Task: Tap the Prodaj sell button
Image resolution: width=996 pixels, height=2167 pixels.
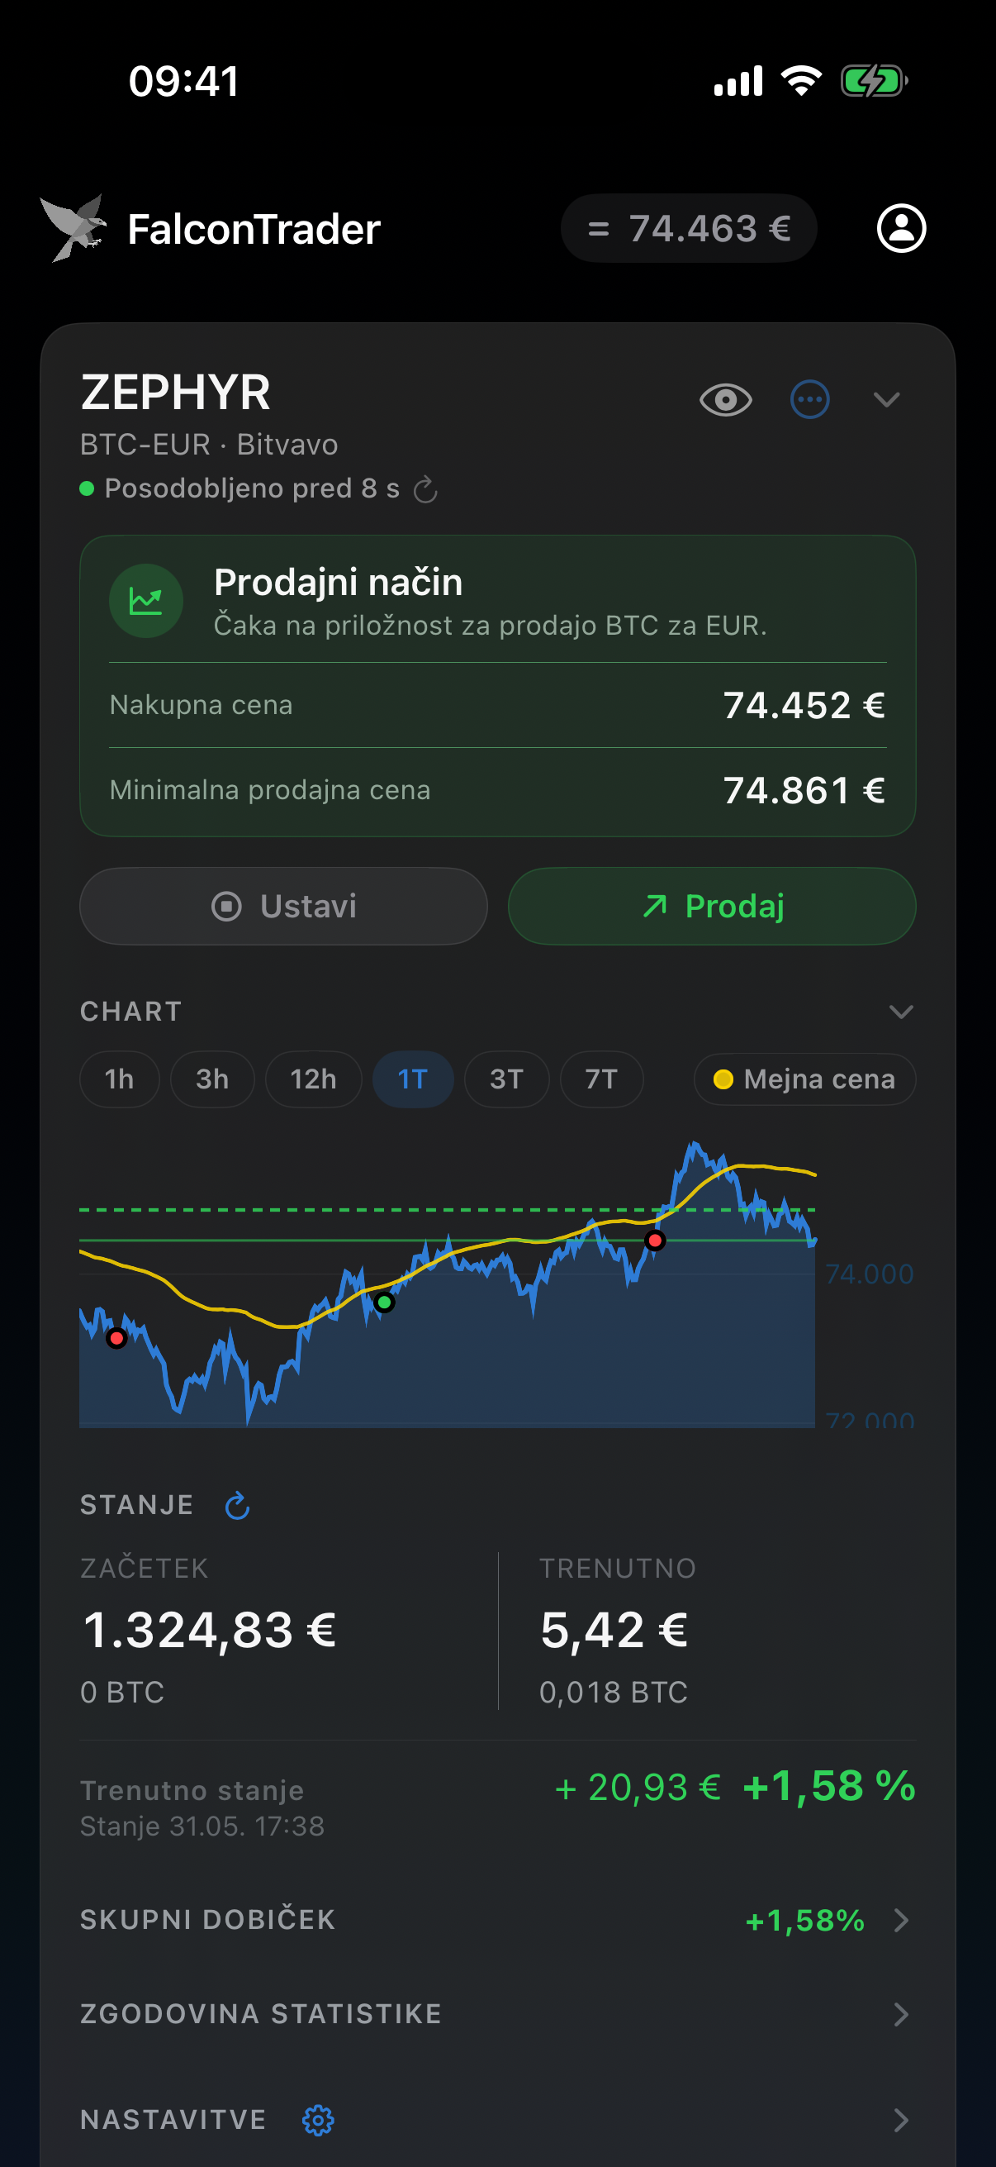Action: click(712, 906)
